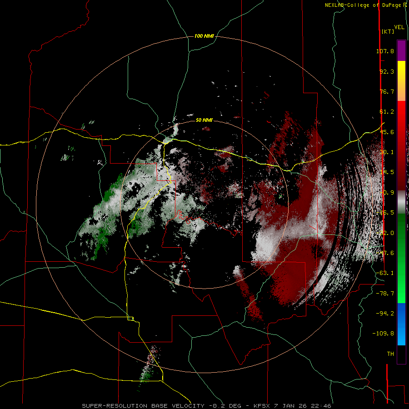The image size is (409, 409).
Task: Click the 92.3 velocity scale value
Action: pos(387,71)
